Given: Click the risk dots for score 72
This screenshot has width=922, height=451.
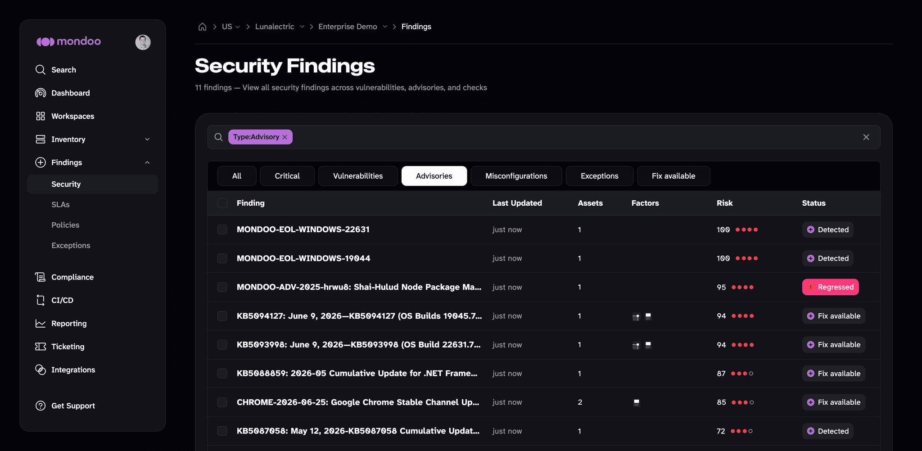Looking at the screenshot, I should click(x=741, y=431).
